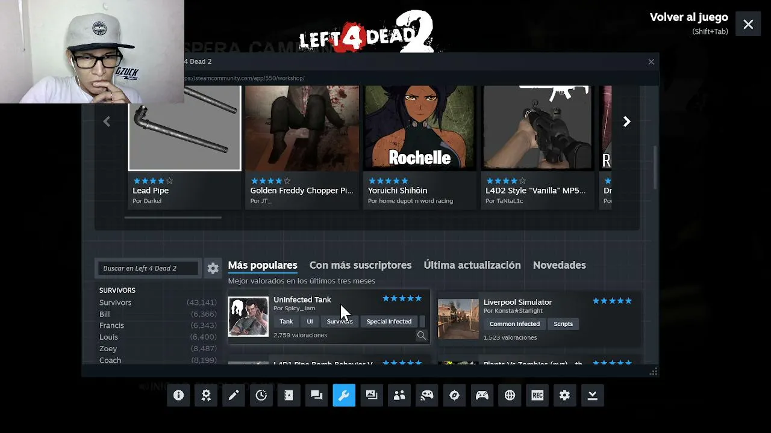
Task: Click the Lead Pipe title text
Action: tap(151, 191)
